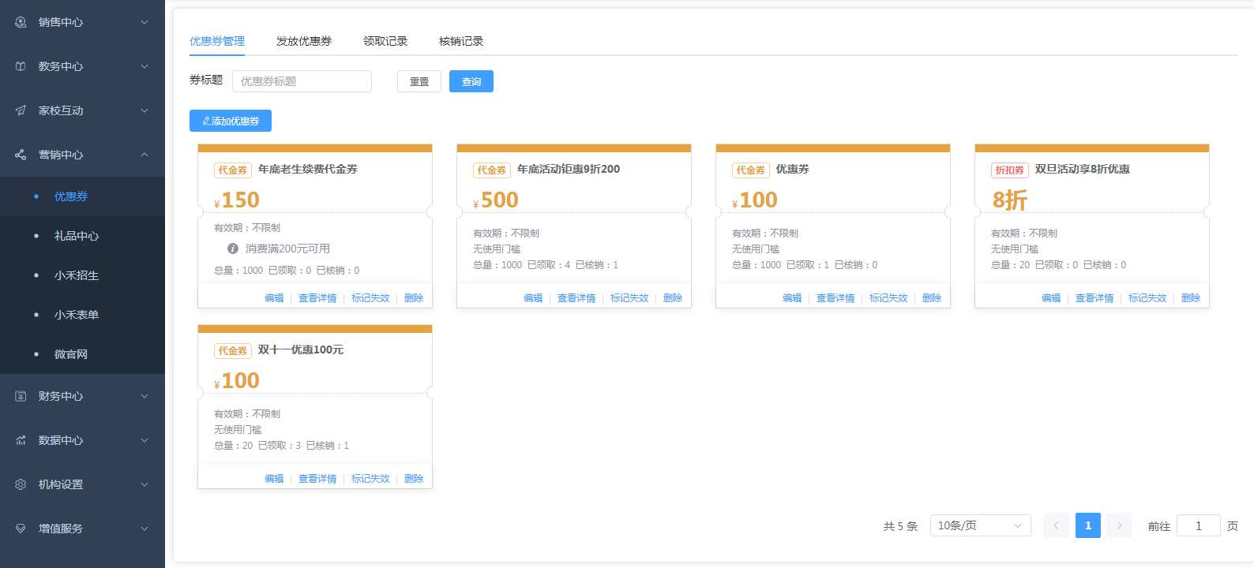Screen dimensions: 1254x568
Task: Focus the 优惠券标题 search field
Action: 302,81
